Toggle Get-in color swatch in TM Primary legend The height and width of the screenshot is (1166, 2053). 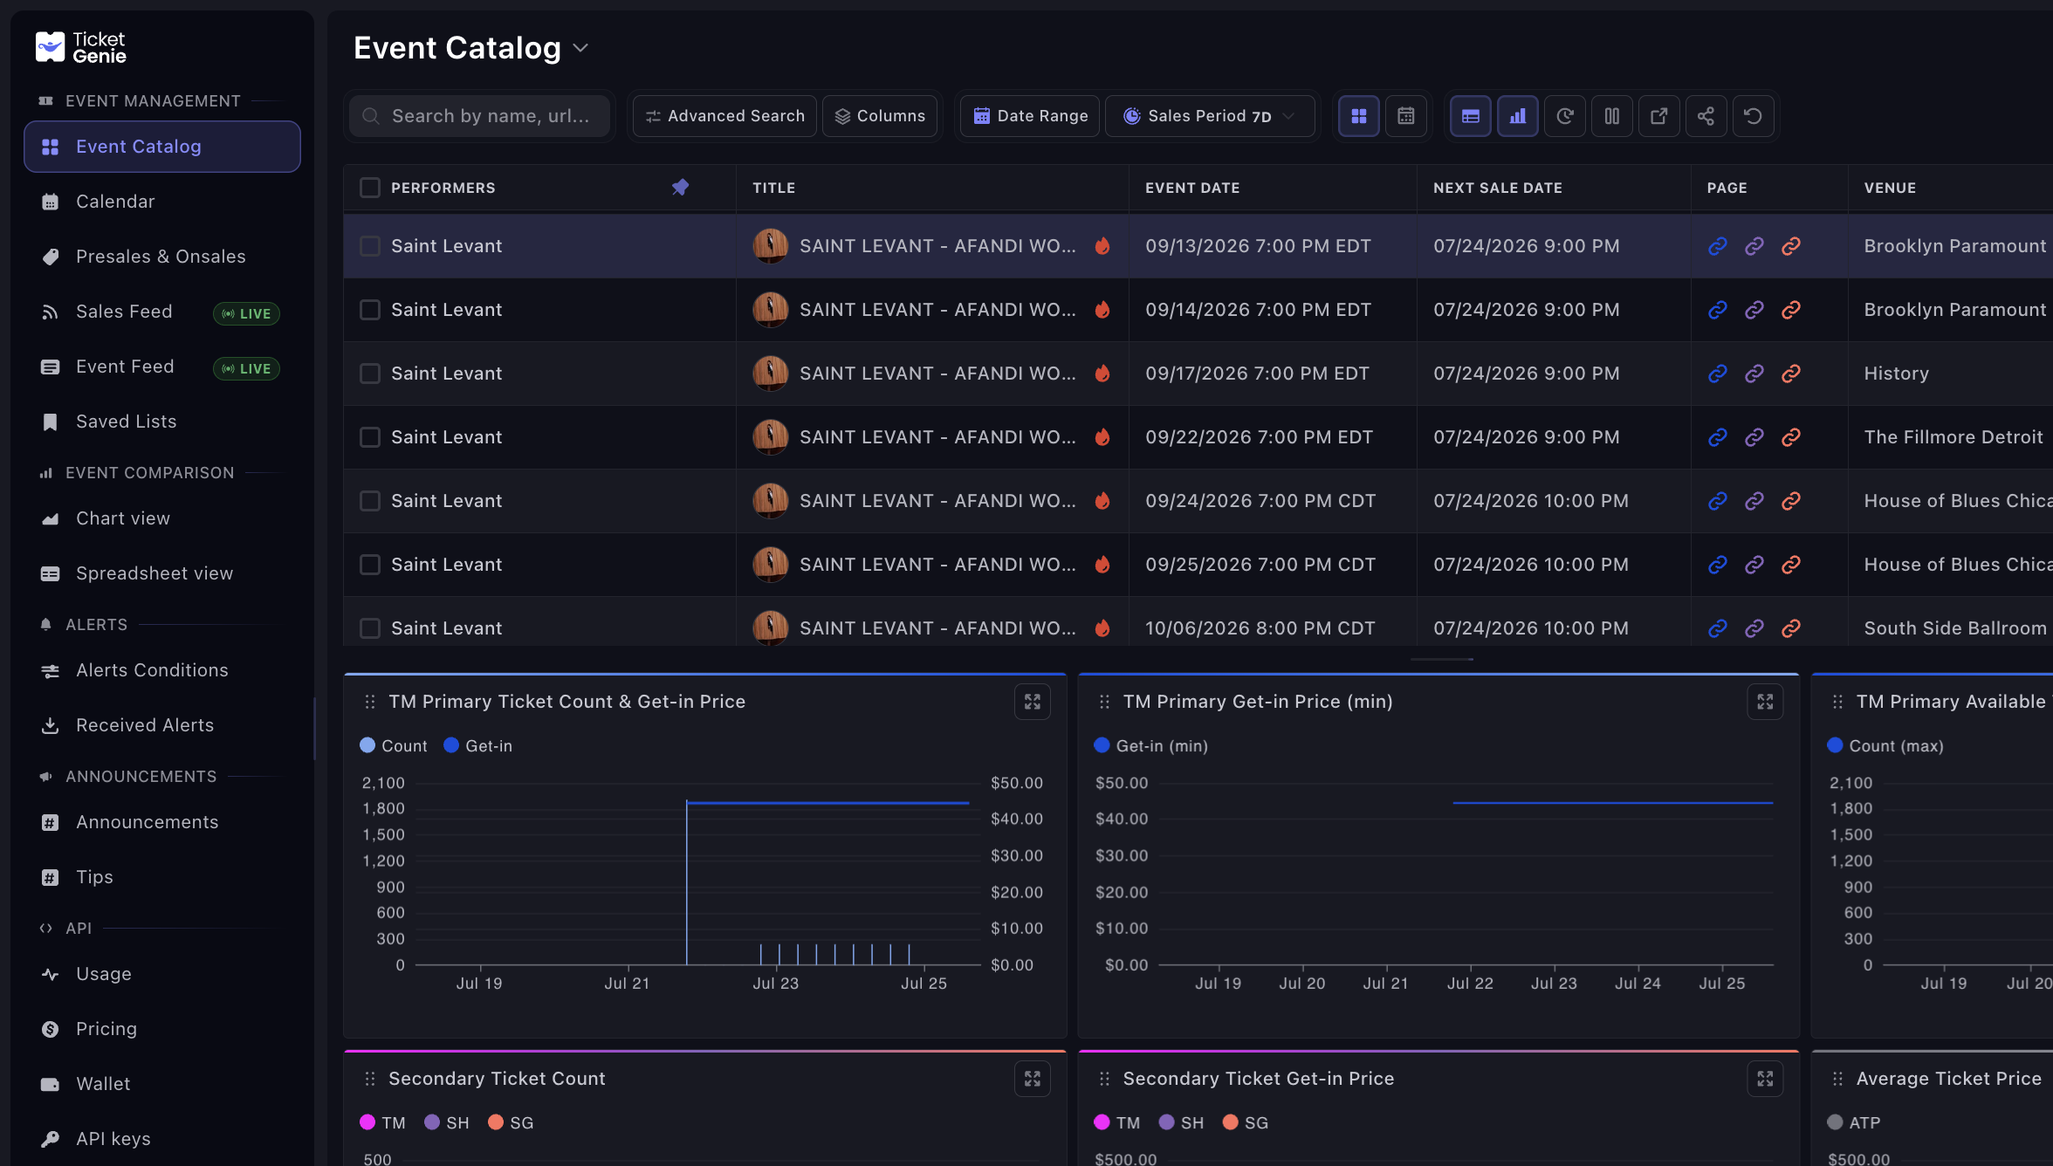point(451,745)
